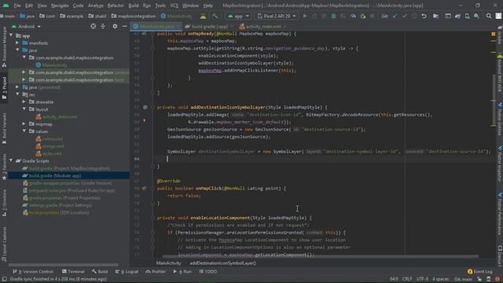Click the red error indicator in the status bar
The width and height of the screenshot is (503, 283).
pos(497,279)
